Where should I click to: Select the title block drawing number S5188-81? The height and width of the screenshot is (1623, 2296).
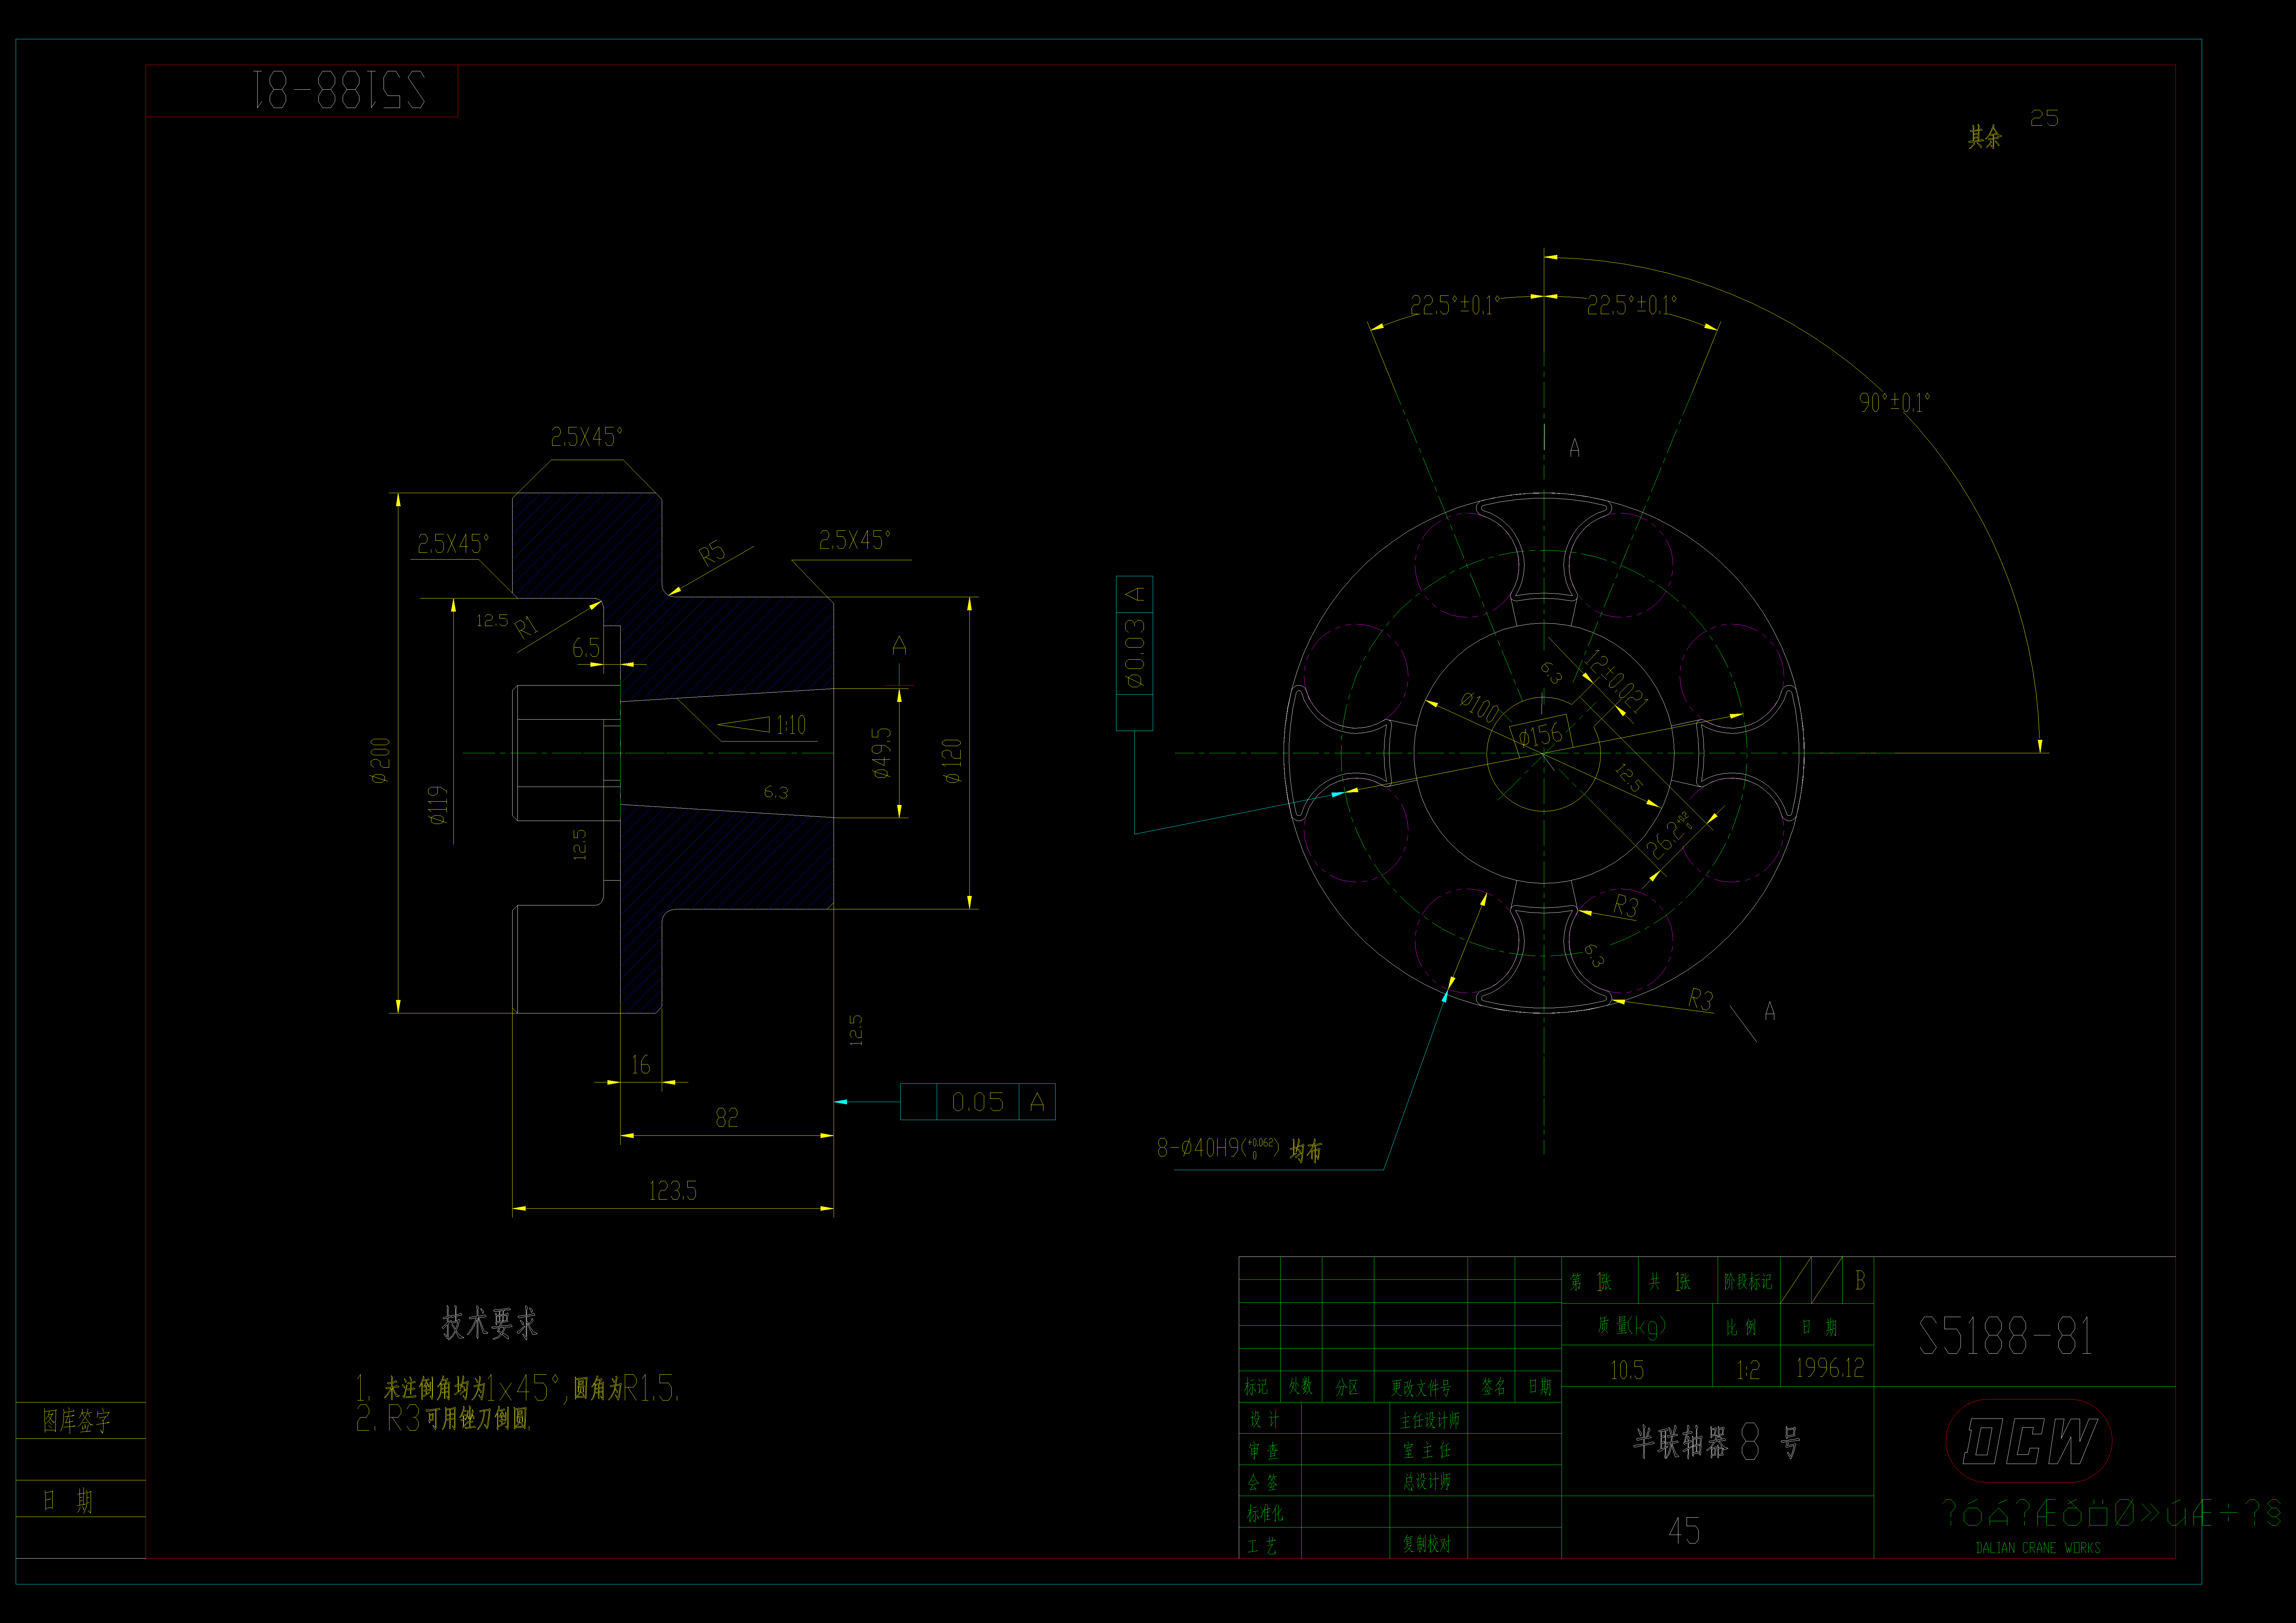[2006, 1336]
